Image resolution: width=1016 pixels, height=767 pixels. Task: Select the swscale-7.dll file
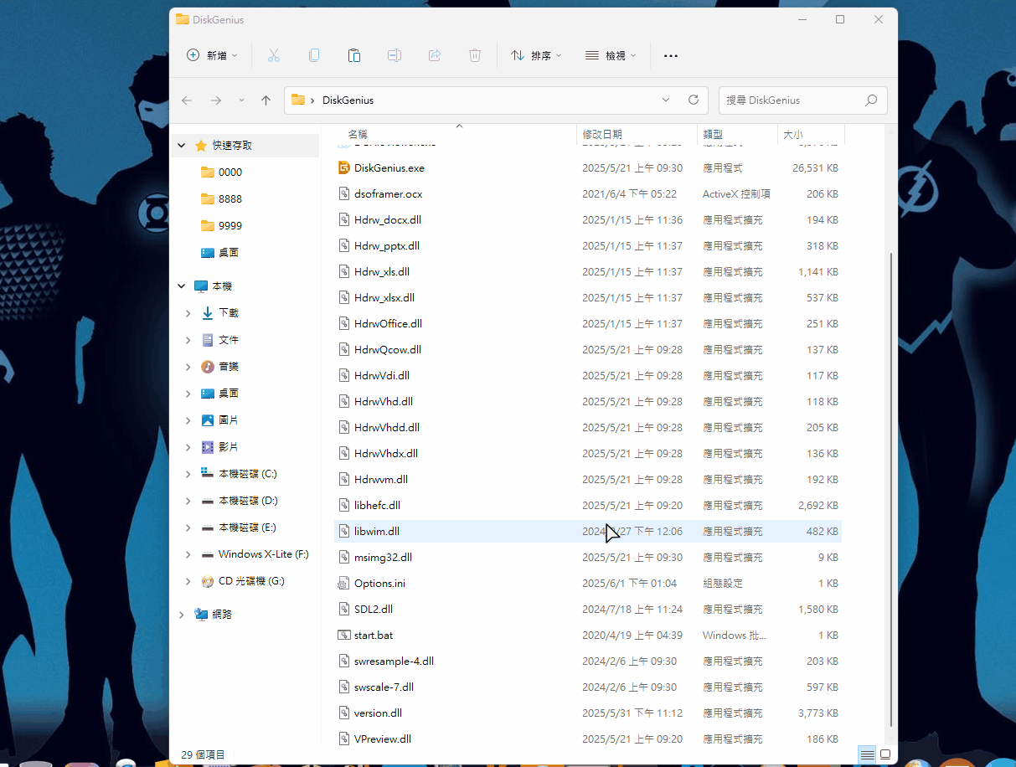pyautogui.click(x=588, y=687)
